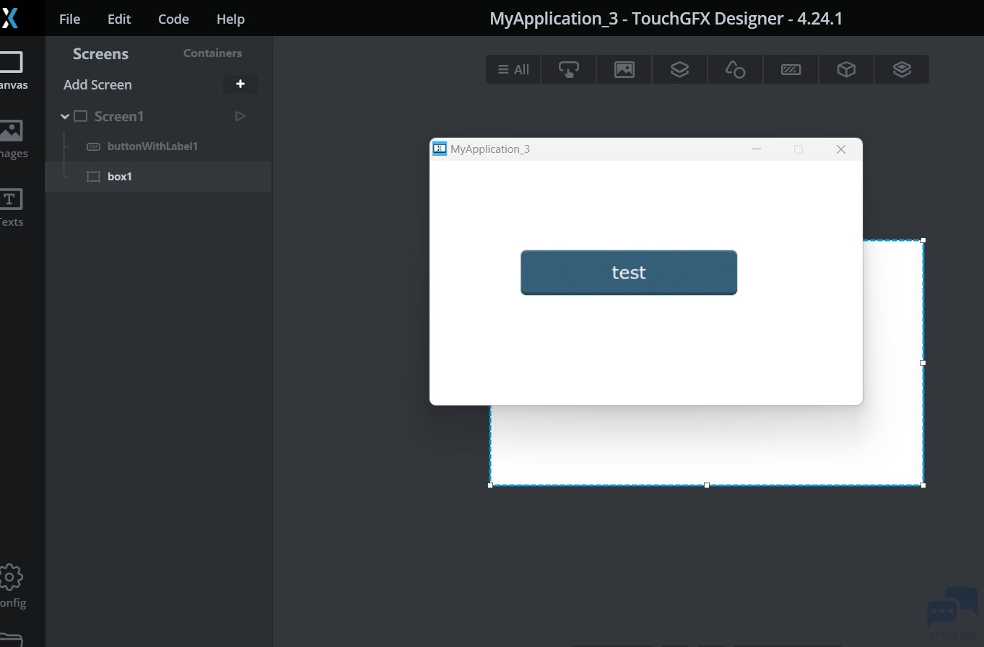
Task: Show the Buttons widget category
Action: pos(569,69)
